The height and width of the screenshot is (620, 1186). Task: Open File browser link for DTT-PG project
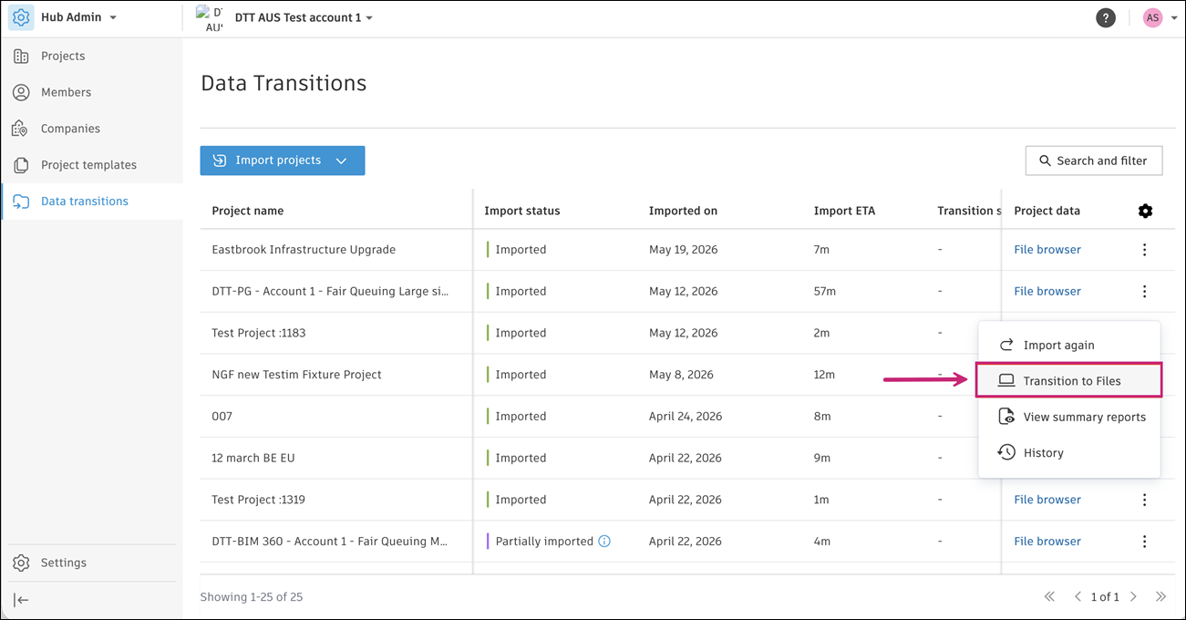(x=1047, y=292)
